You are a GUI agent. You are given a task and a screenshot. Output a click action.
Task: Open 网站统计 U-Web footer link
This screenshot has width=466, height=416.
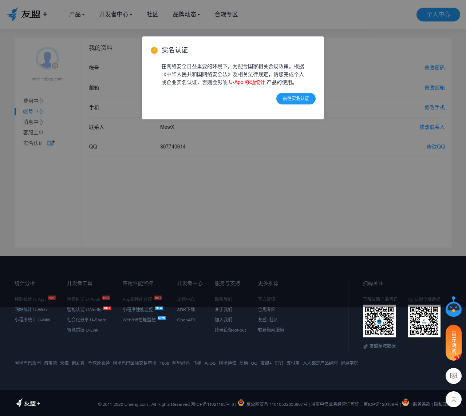[31, 309]
